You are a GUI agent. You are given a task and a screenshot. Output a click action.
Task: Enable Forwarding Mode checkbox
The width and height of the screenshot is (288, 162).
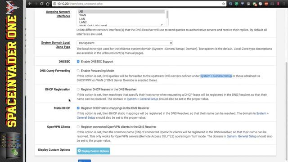click(x=78, y=71)
